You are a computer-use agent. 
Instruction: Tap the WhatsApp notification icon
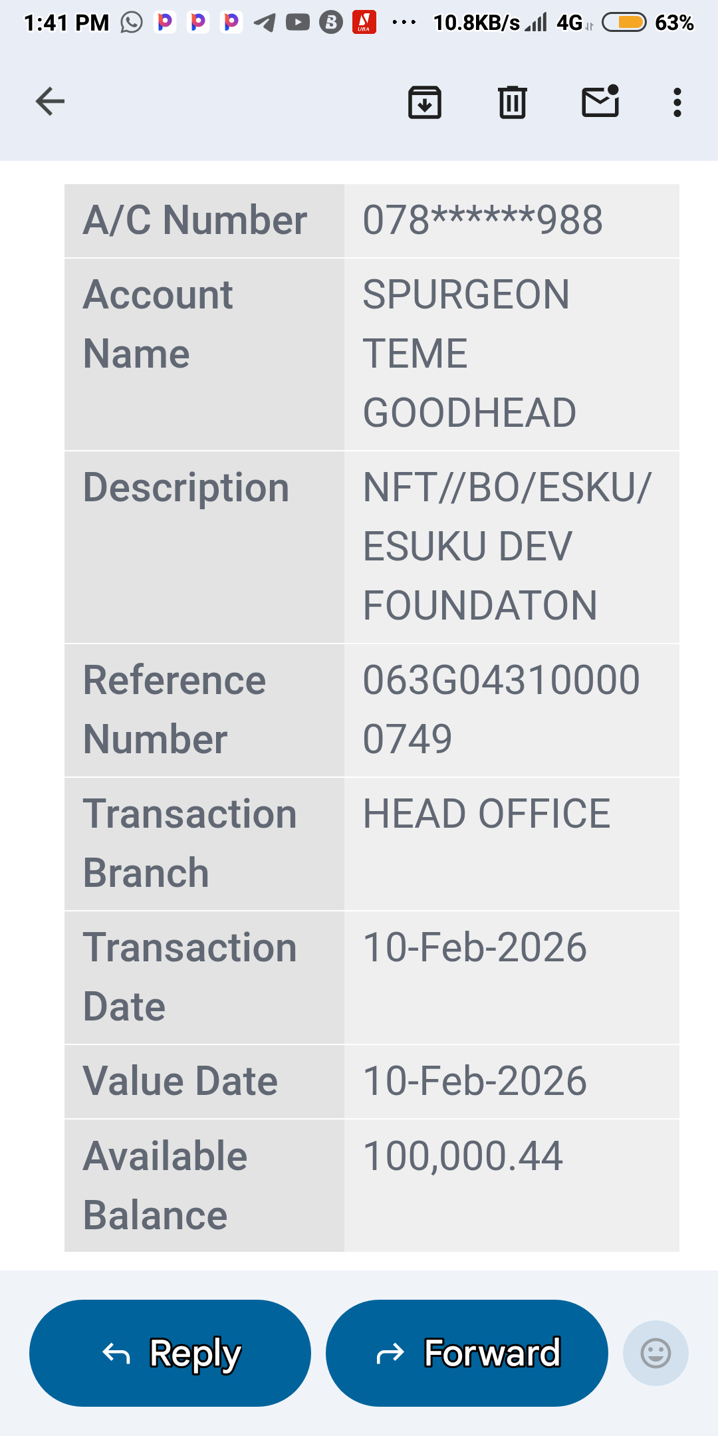(132, 23)
